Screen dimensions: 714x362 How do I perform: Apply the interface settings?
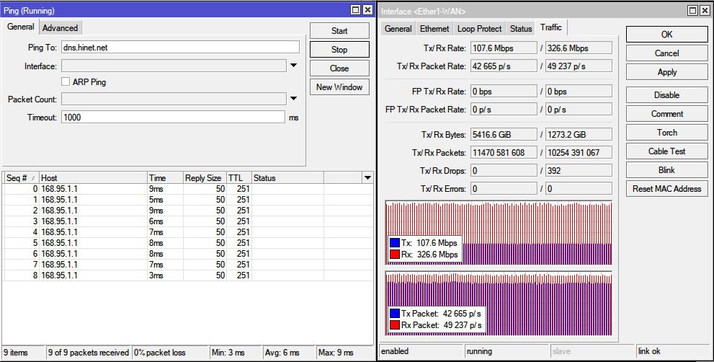click(666, 72)
